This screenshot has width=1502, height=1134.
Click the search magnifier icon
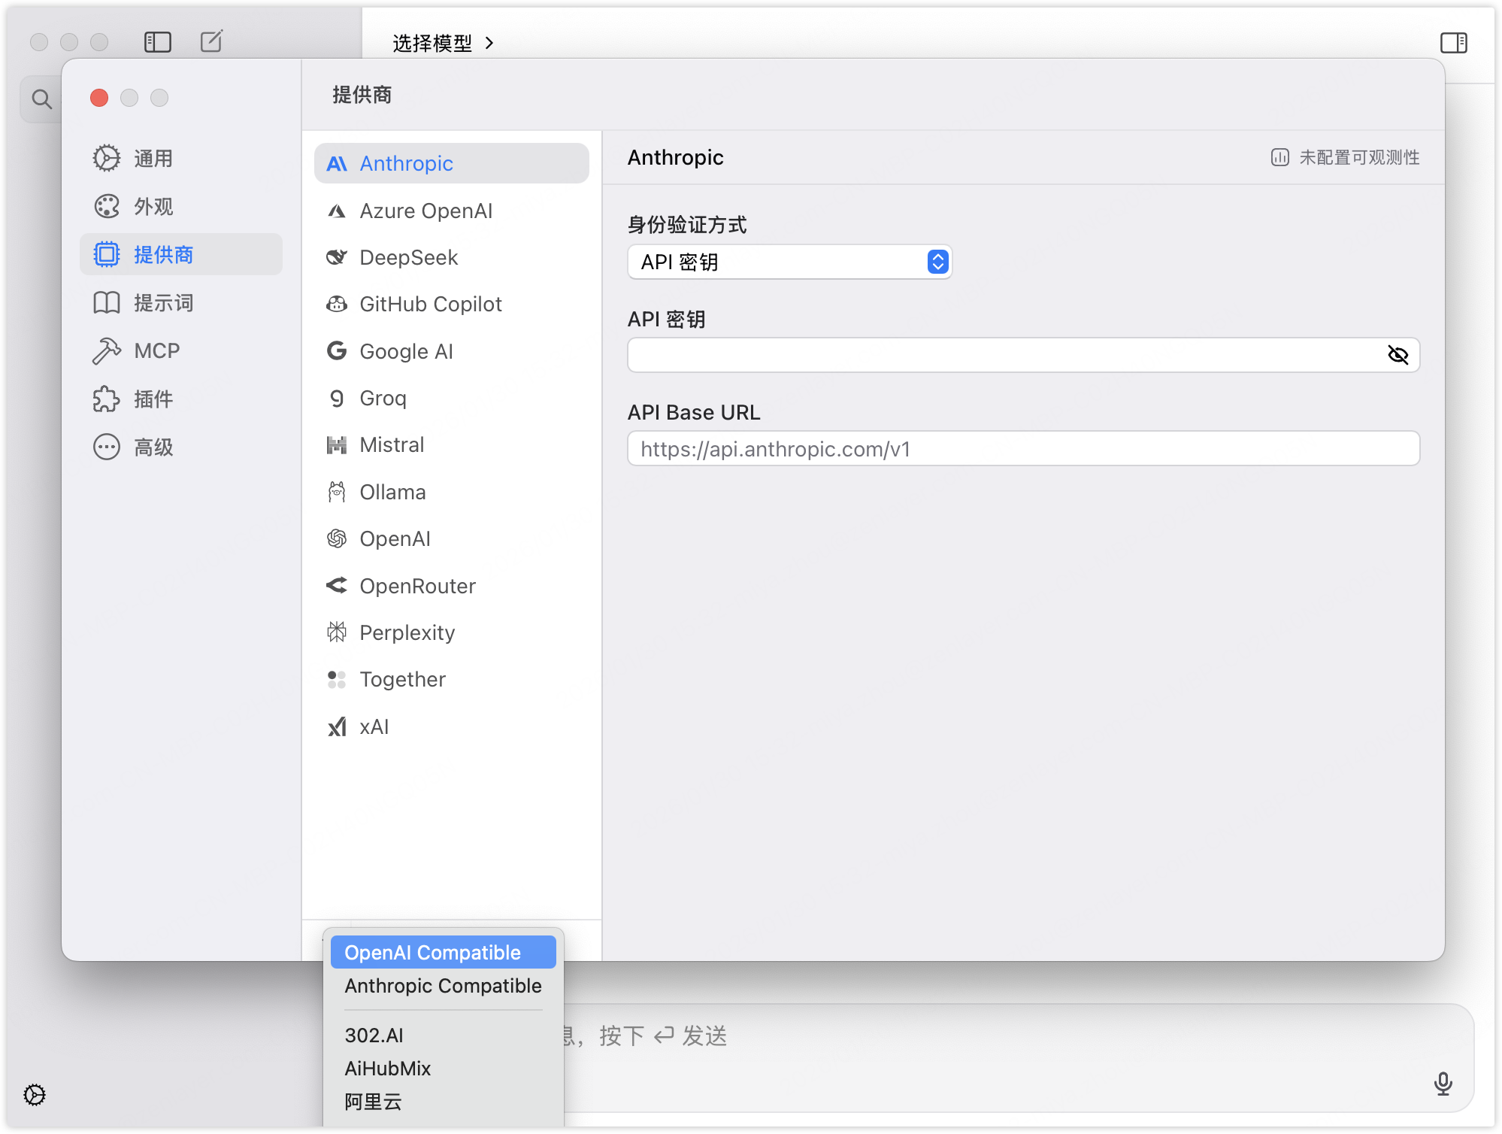click(42, 99)
